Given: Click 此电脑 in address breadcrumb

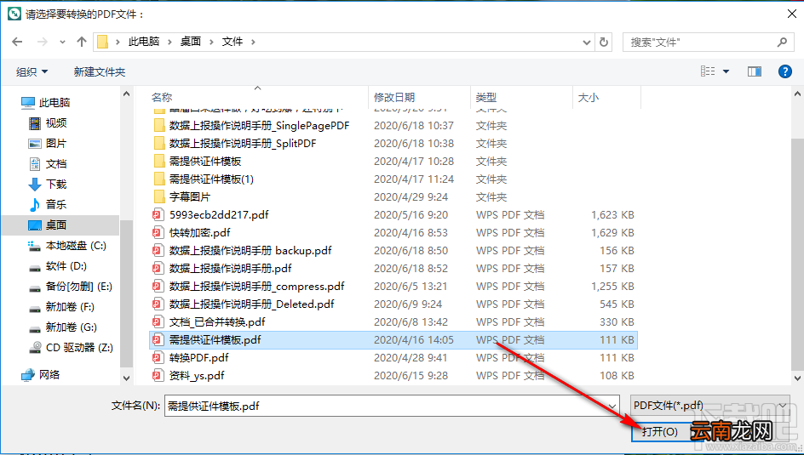Looking at the screenshot, I should coord(144,42).
